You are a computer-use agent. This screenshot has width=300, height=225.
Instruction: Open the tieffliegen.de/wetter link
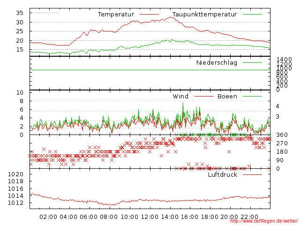click(x=264, y=221)
